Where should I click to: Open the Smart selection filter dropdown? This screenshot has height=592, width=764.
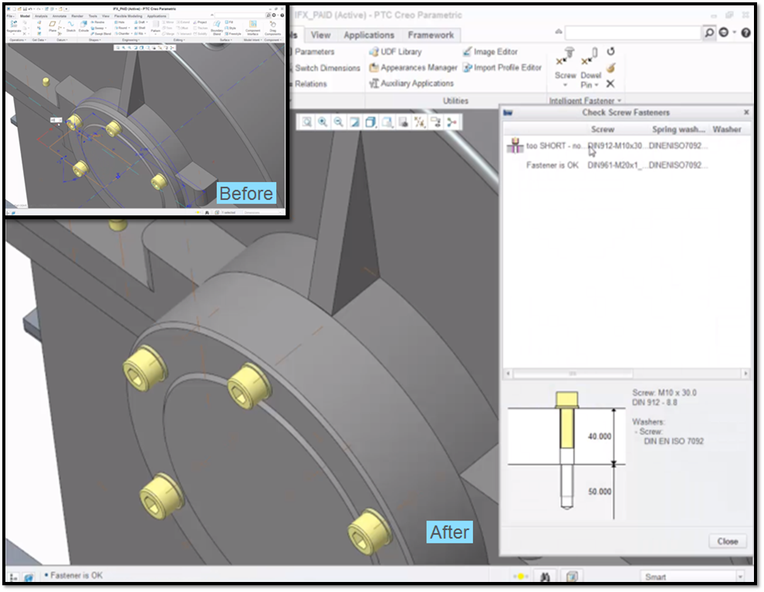[x=740, y=577]
